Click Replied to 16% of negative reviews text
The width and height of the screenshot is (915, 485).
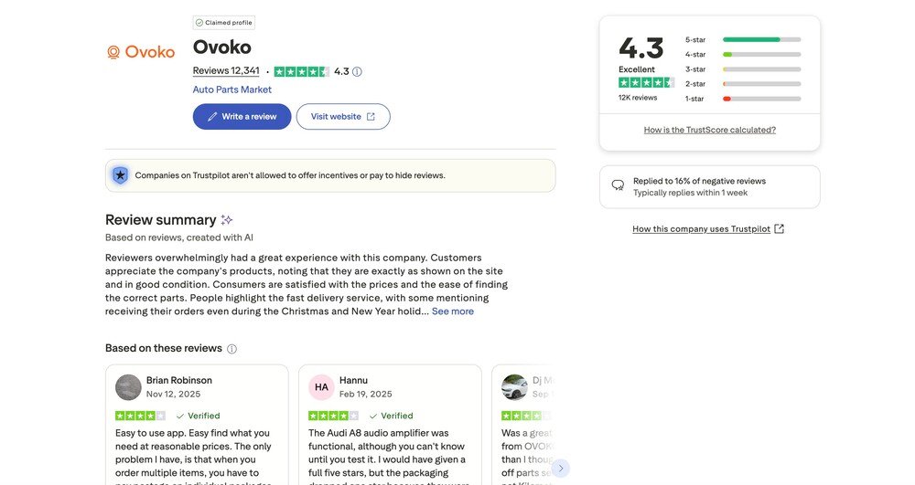(700, 181)
